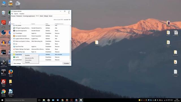Image resolution: width=181 pixels, height=102 pixels.
Task: Open the Action Center notifications icon
Action: 169,100
